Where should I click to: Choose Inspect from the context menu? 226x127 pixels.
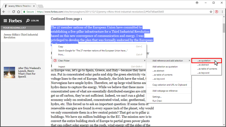tap(99, 67)
